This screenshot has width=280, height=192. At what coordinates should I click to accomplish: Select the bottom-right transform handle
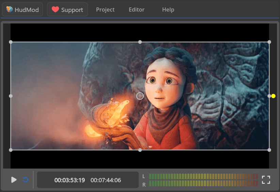pos(269,150)
